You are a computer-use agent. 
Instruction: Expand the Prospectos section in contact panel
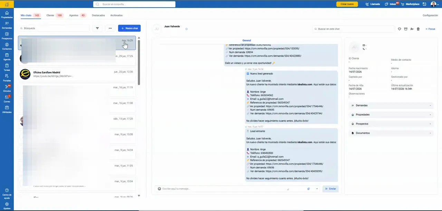(391, 124)
